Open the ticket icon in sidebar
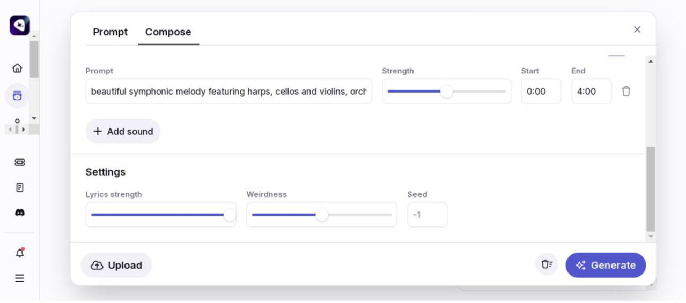The image size is (686, 303). 20,162
